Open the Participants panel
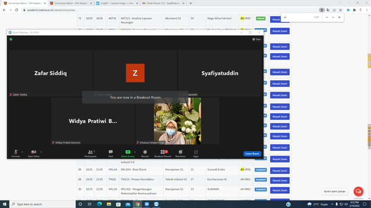Viewport: 371px width, 208px height. (90, 153)
